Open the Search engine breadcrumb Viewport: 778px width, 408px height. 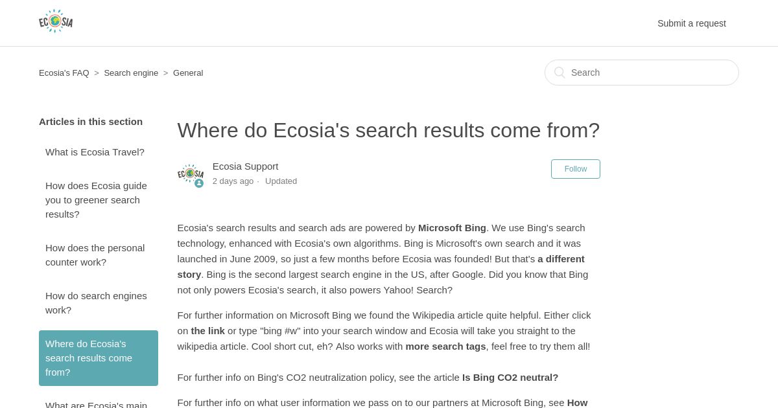pyautogui.click(x=131, y=73)
